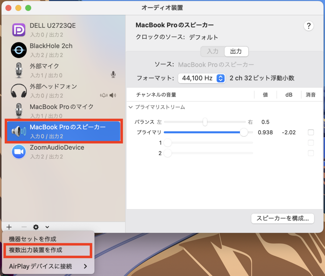The image size is (325, 276).
Task: Open the gear settings menu at the bottom
Action: [36, 227]
